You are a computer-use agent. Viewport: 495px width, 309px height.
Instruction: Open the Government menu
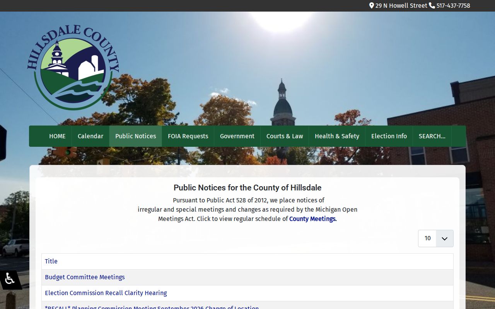pyautogui.click(x=237, y=136)
